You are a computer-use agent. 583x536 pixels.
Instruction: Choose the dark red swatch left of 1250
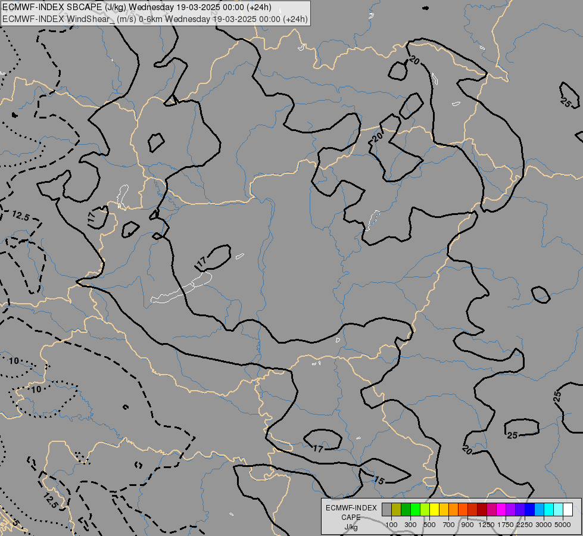482,509
